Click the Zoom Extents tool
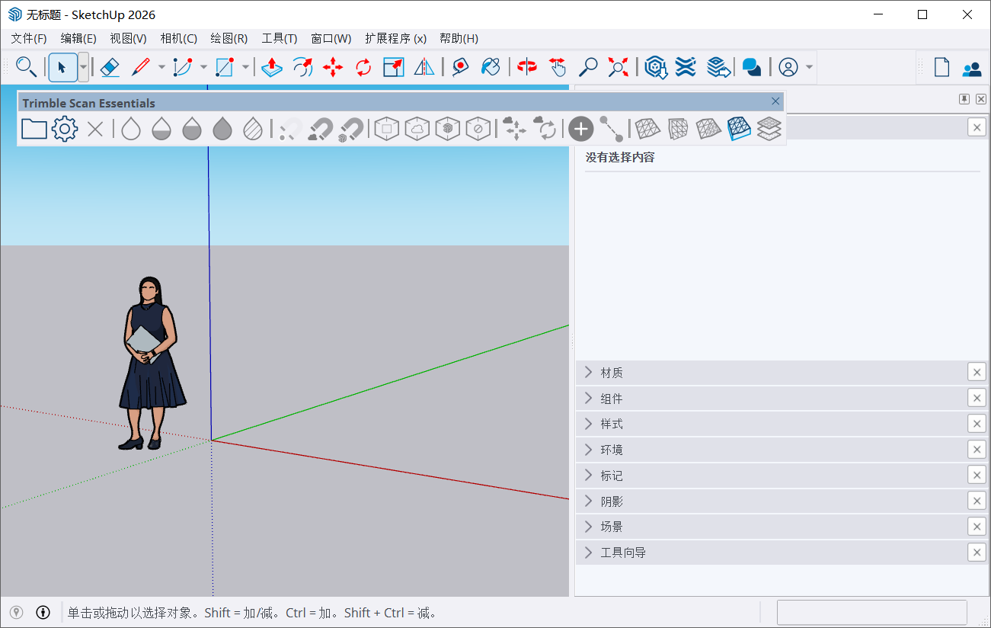Image resolution: width=991 pixels, height=628 pixels. pyautogui.click(x=619, y=67)
